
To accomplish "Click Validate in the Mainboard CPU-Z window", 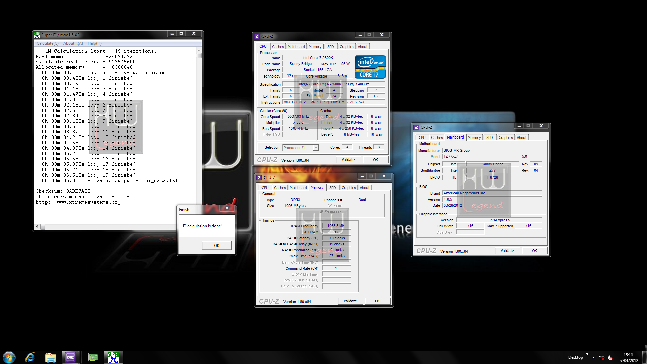I will click(507, 251).
